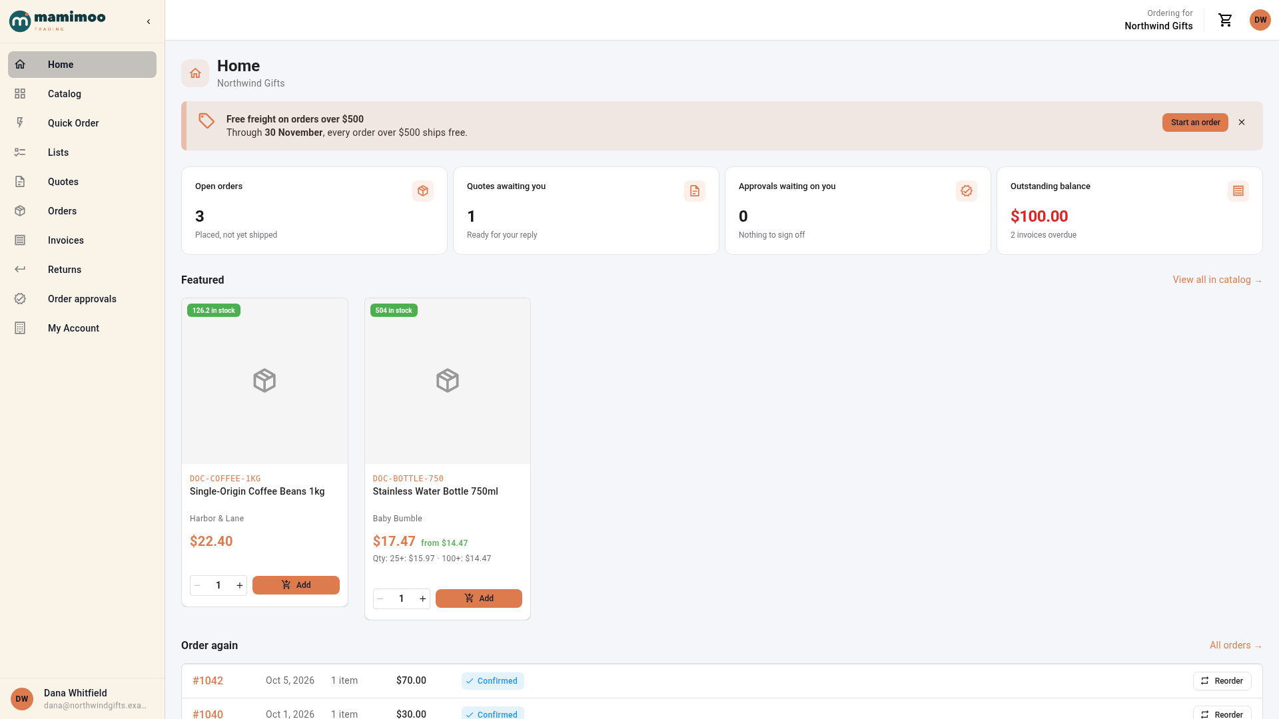Follow the All orders link
The width and height of the screenshot is (1279, 719).
[x=1236, y=645]
